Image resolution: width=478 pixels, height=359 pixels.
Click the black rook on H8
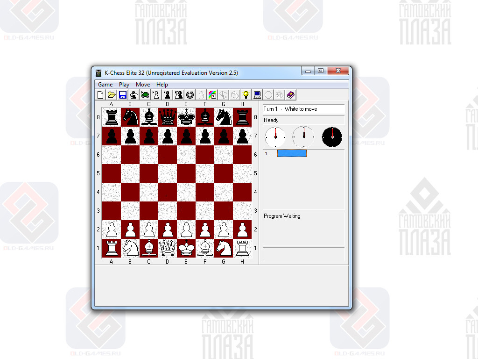(242, 117)
